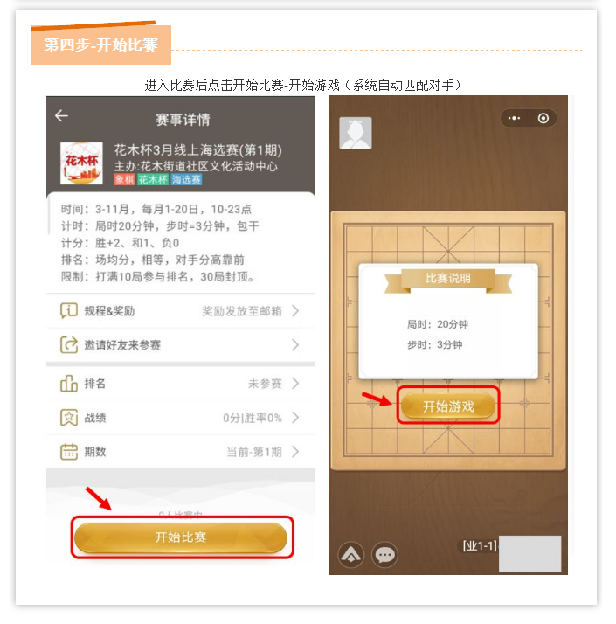The image size is (616, 624).
Task: Tap the 战绩 star badge icon
Action: point(69,418)
